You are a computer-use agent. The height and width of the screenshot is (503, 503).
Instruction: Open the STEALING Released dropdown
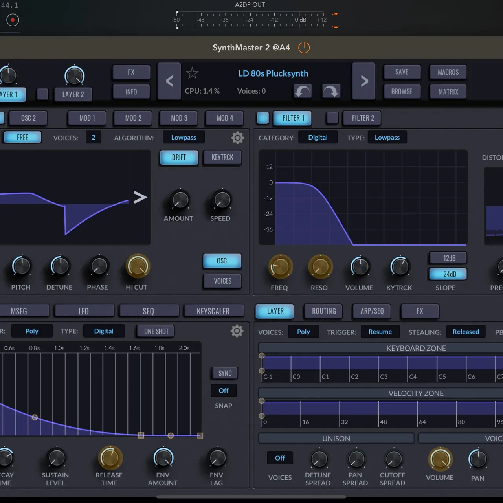click(x=466, y=332)
